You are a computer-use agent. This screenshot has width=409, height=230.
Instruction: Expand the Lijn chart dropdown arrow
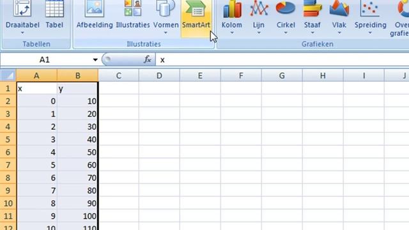click(259, 33)
